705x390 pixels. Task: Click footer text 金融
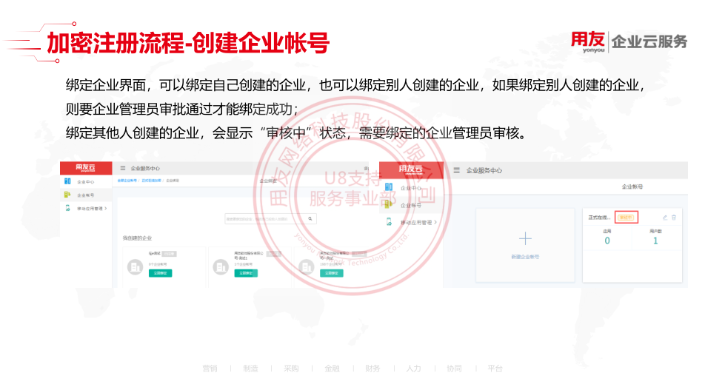[x=333, y=369]
